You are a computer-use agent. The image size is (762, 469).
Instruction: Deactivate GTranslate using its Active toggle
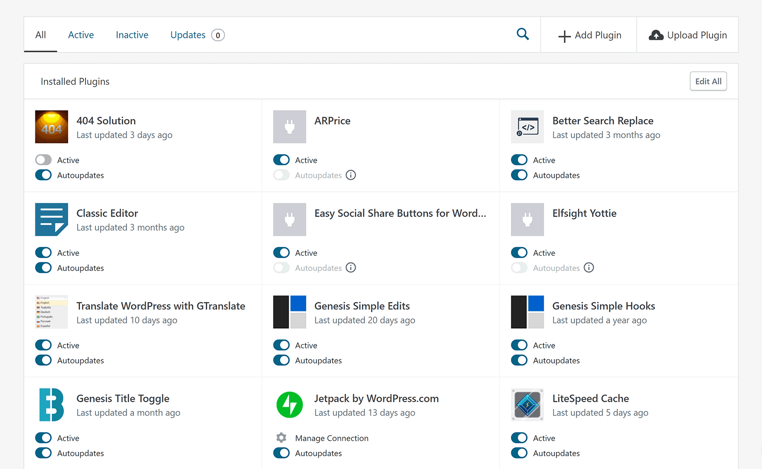pyautogui.click(x=43, y=345)
